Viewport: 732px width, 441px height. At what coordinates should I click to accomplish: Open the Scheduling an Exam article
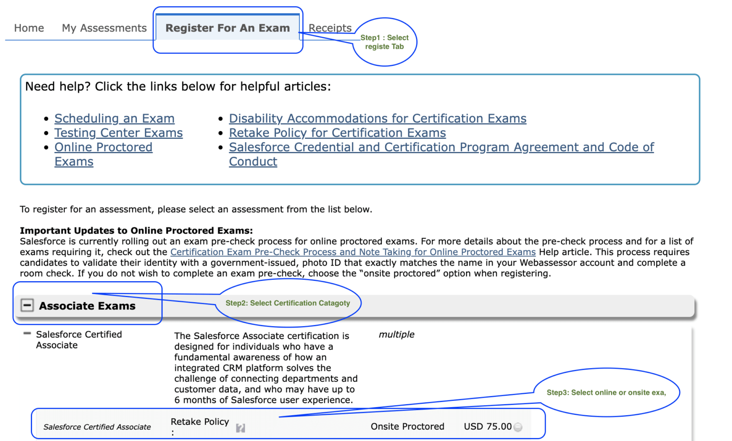pyautogui.click(x=114, y=118)
